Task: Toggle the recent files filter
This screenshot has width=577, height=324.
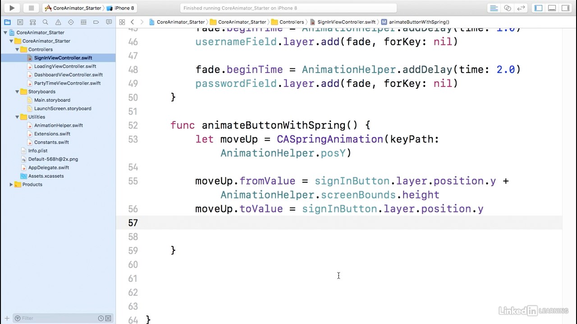Action: tap(101, 318)
